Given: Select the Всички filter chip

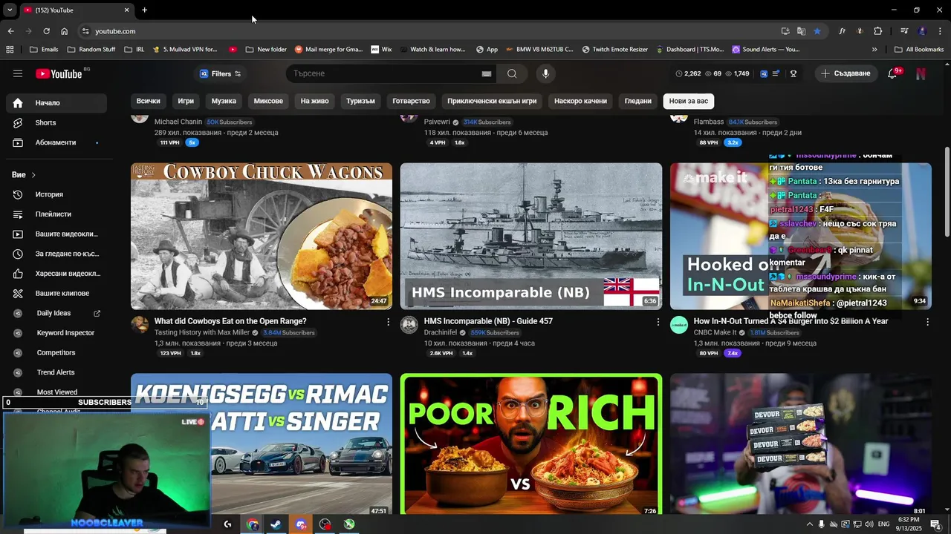Looking at the screenshot, I should tap(149, 101).
